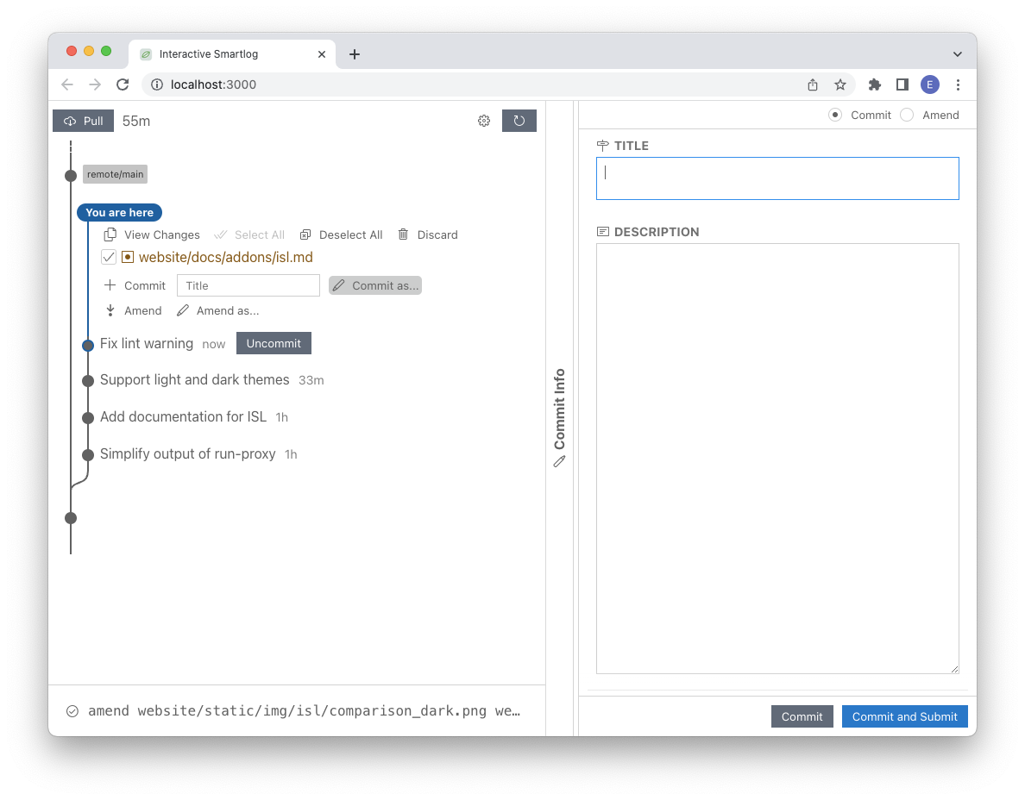This screenshot has height=800, width=1025.
Task: Select the Amend radio button
Action: tap(907, 114)
